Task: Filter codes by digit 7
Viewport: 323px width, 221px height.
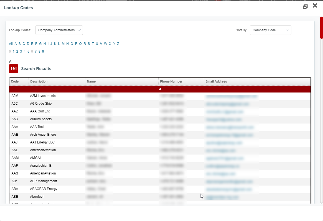Action: [36, 52]
